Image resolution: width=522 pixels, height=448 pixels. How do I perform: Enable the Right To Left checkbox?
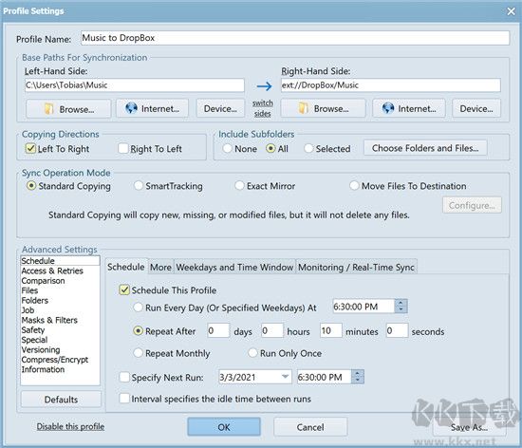coord(123,148)
